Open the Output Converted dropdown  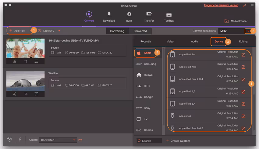[x=58, y=140]
